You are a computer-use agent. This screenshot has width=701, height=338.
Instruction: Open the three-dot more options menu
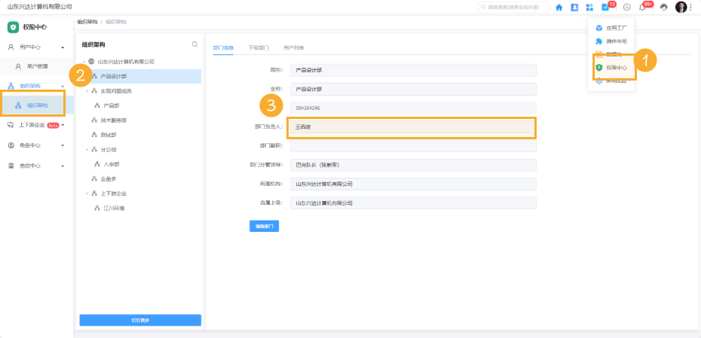point(691,8)
